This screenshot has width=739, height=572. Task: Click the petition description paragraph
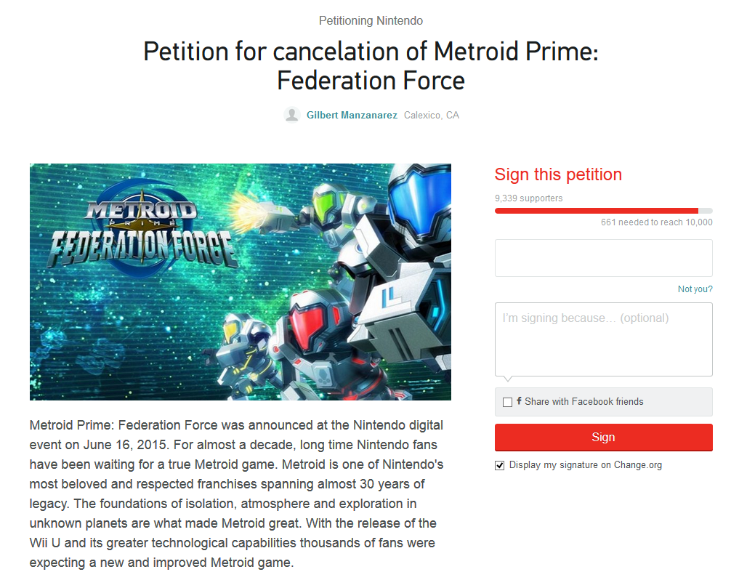pyautogui.click(x=236, y=493)
